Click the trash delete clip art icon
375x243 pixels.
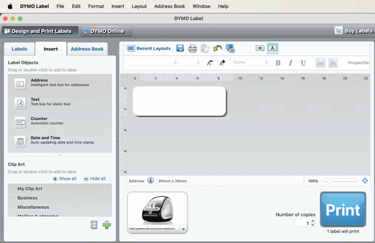(x=95, y=225)
